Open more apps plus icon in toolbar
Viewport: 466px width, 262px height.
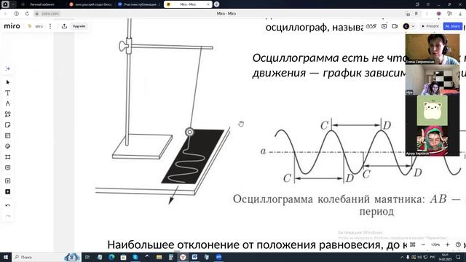coord(8,192)
